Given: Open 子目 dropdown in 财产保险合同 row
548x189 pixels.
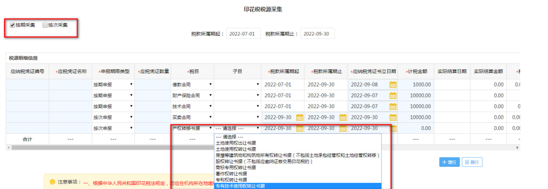Looking at the screenshot, I should (x=237, y=96).
